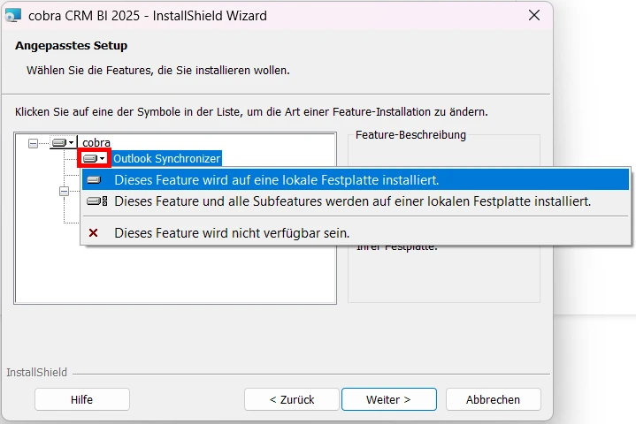Screen dimensions: 636x424
Task: Go back with the '< Zurück' button
Action: (x=292, y=399)
